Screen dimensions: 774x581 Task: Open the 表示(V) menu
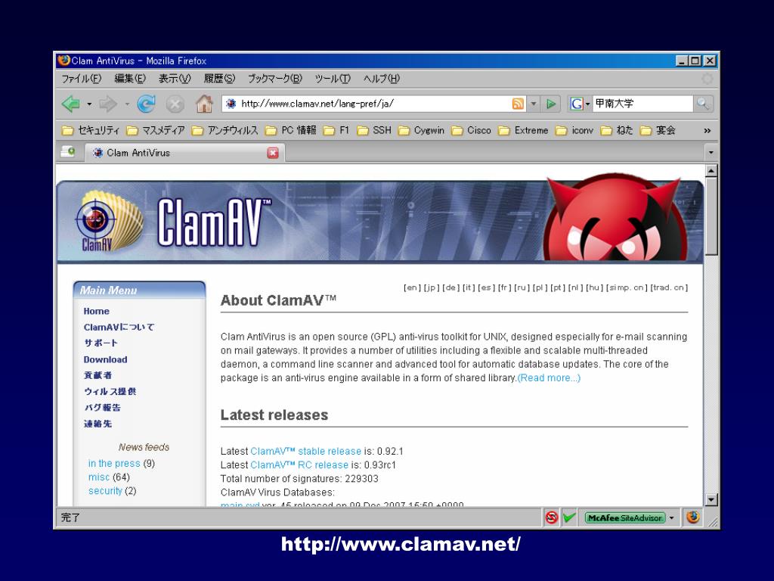(x=175, y=79)
